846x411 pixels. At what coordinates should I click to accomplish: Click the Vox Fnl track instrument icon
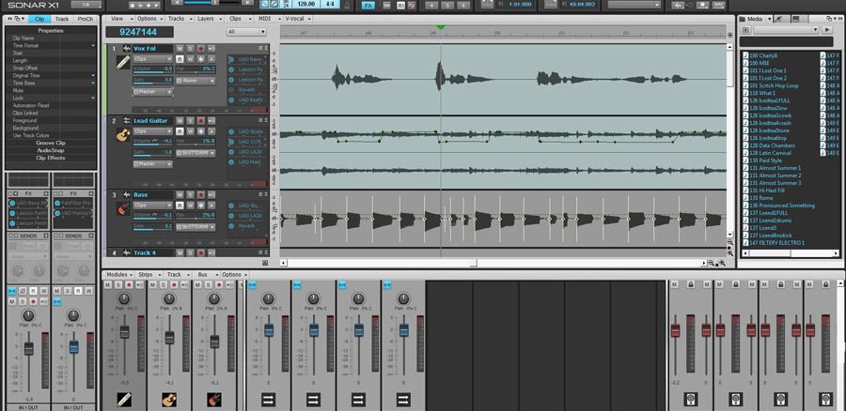tap(122, 63)
